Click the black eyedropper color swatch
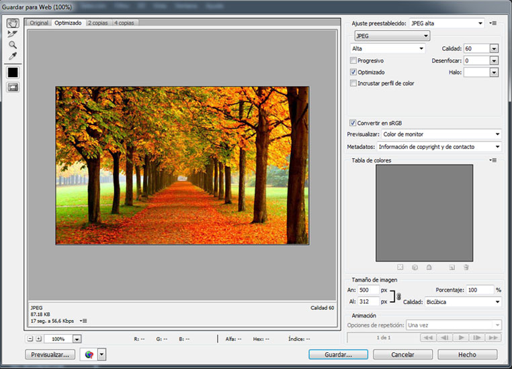Viewport: 512px width, 369px height. click(13, 72)
